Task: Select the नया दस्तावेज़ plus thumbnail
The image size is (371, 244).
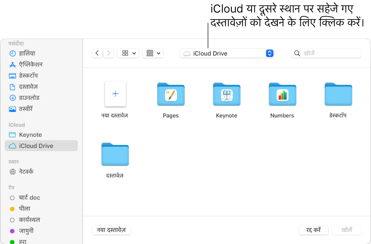Action: pyautogui.click(x=115, y=94)
